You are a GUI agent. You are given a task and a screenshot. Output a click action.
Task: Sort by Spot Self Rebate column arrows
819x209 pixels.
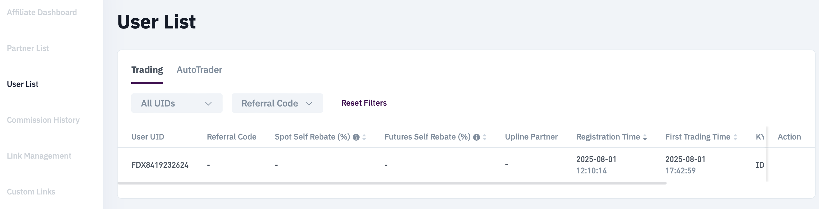(364, 137)
